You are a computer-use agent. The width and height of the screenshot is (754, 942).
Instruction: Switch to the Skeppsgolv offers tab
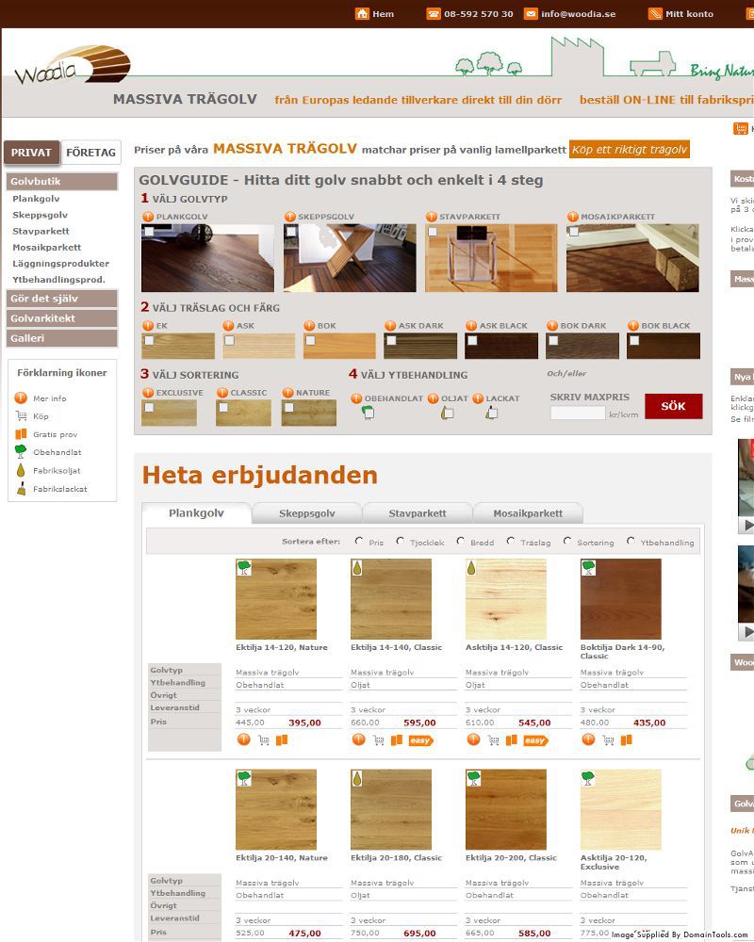pos(306,513)
